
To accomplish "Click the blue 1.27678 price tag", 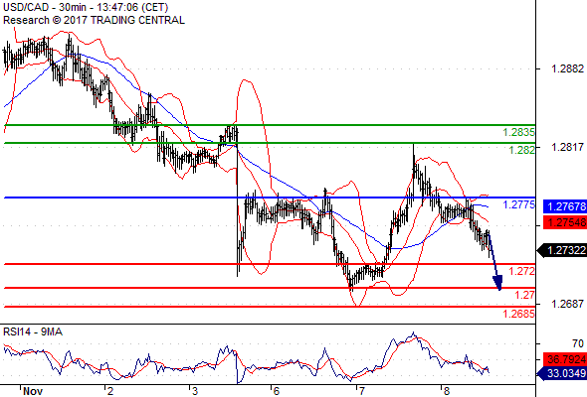I will (x=565, y=206).
